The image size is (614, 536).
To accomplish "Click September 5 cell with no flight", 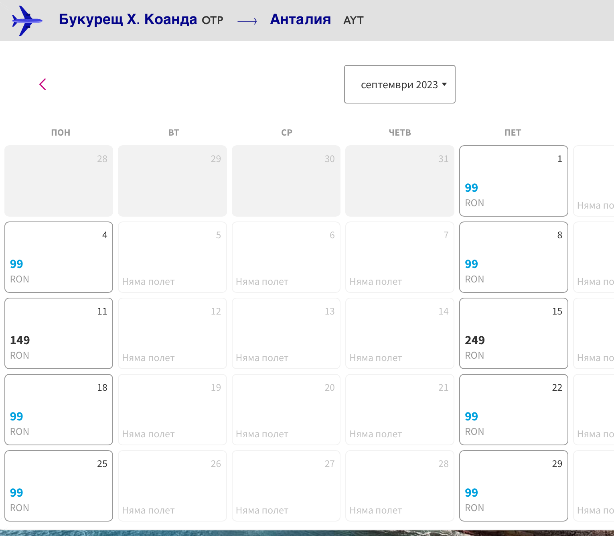I will pos(172,257).
